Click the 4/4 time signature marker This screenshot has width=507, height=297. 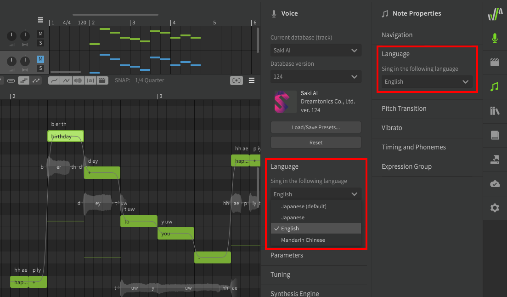coord(67,23)
